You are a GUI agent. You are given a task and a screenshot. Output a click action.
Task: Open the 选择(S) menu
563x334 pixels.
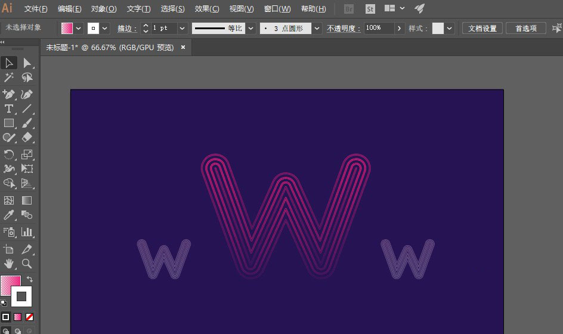[172, 8]
